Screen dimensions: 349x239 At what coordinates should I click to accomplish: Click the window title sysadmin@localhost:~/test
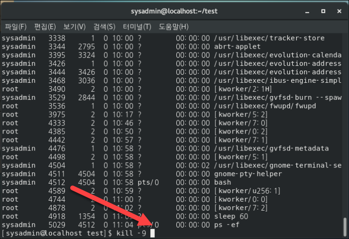174,11
